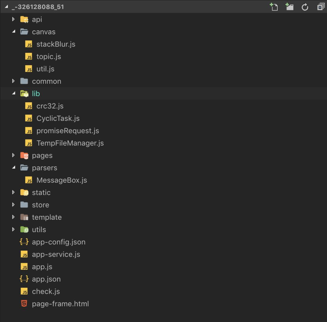Select the promiseRequest.js file
This screenshot has height=322, width=327.
[x=68, y=131]
